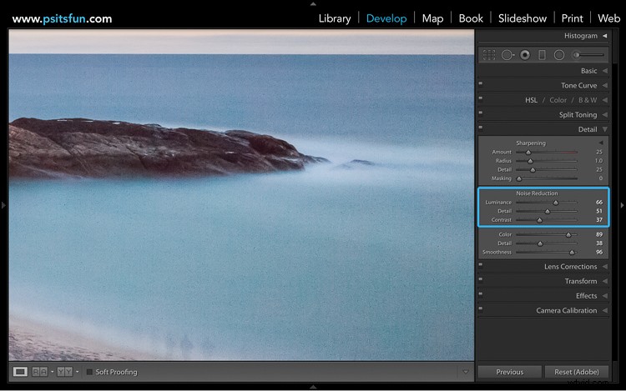Click the RA before/after view icon

pos(39,372)
